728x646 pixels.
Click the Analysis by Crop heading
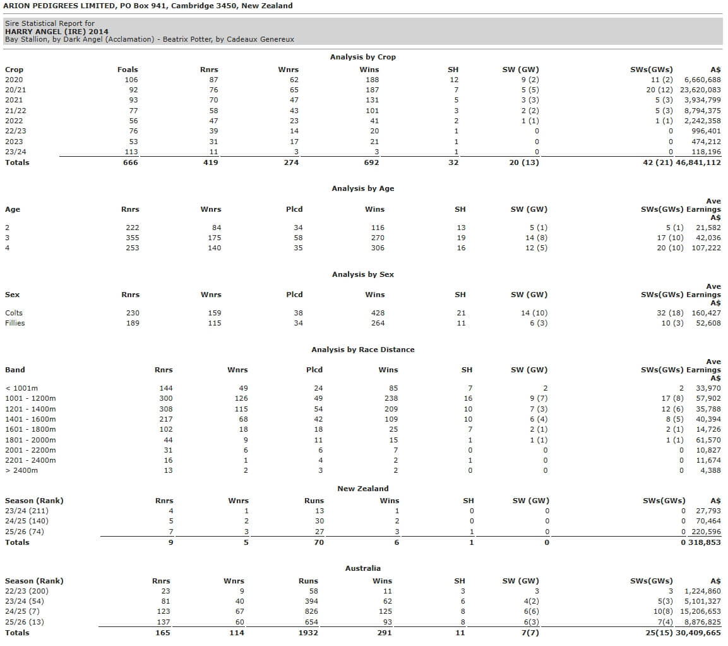tap(362, 57)
